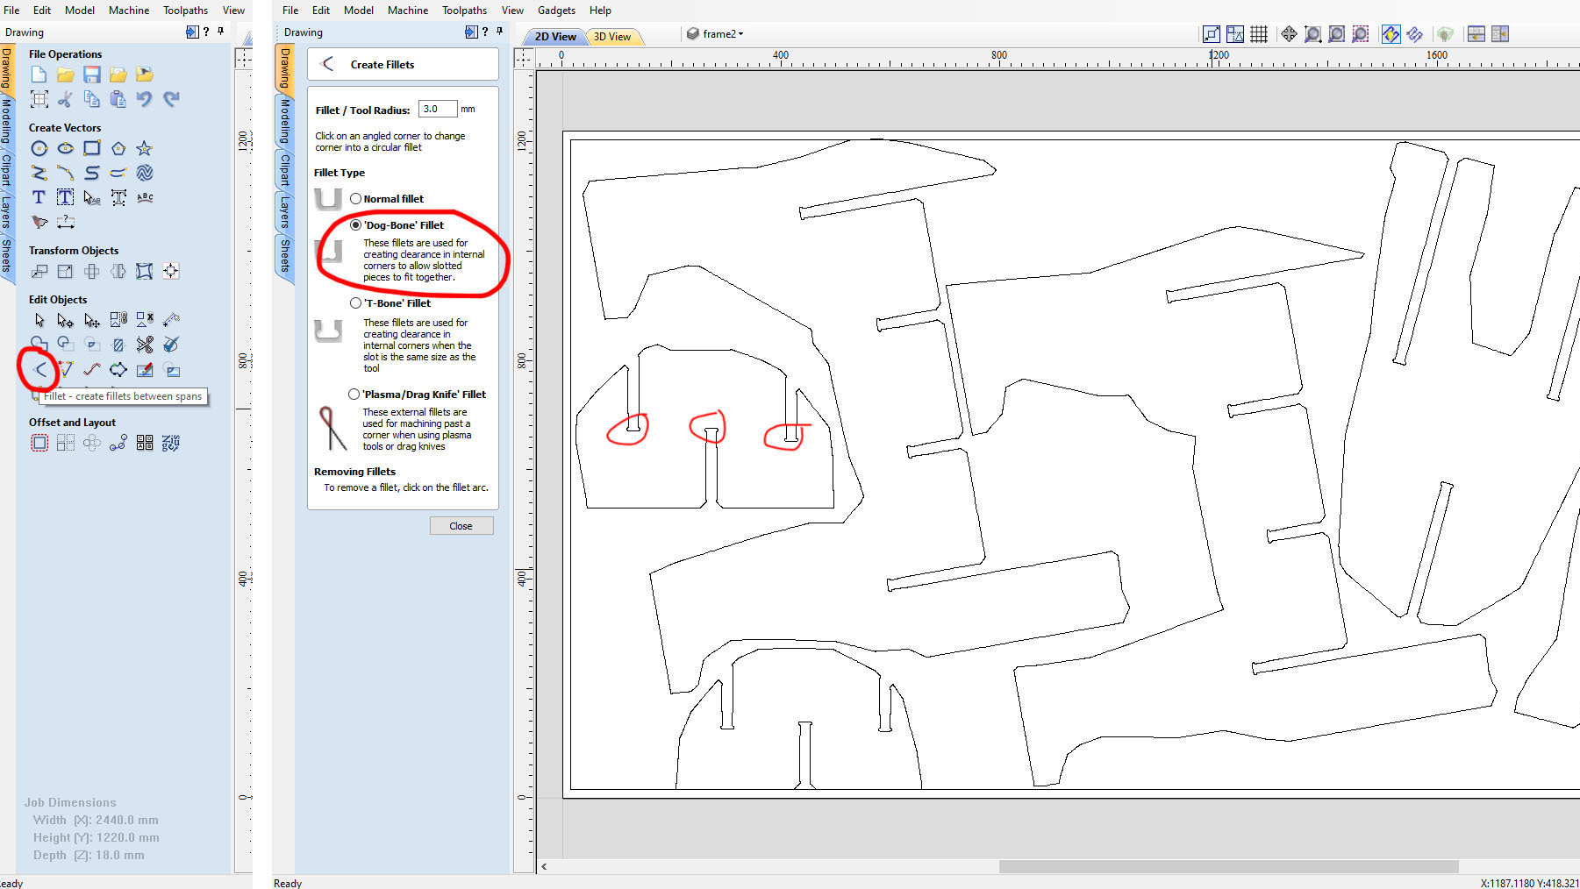
Task: Select the 'Plasma/Drag Knife' Fillet option
Action: 354,395
